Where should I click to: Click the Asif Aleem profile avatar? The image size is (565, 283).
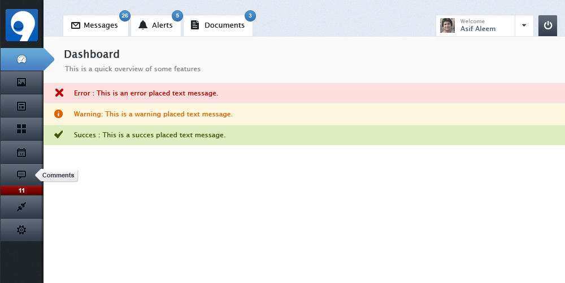point(447,25)
